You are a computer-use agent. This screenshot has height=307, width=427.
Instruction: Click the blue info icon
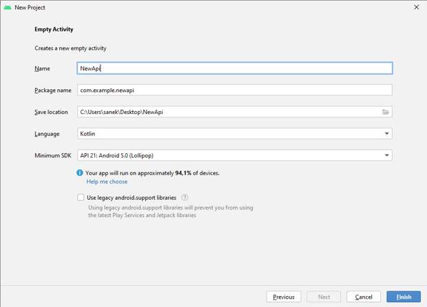tap(81, 173)
